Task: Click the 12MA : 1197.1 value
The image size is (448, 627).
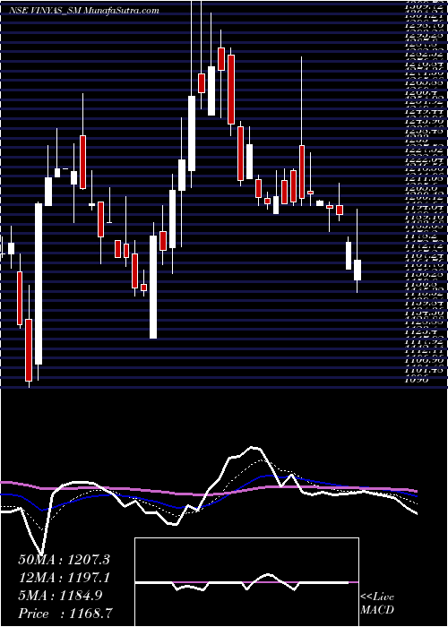Action: 65,578
